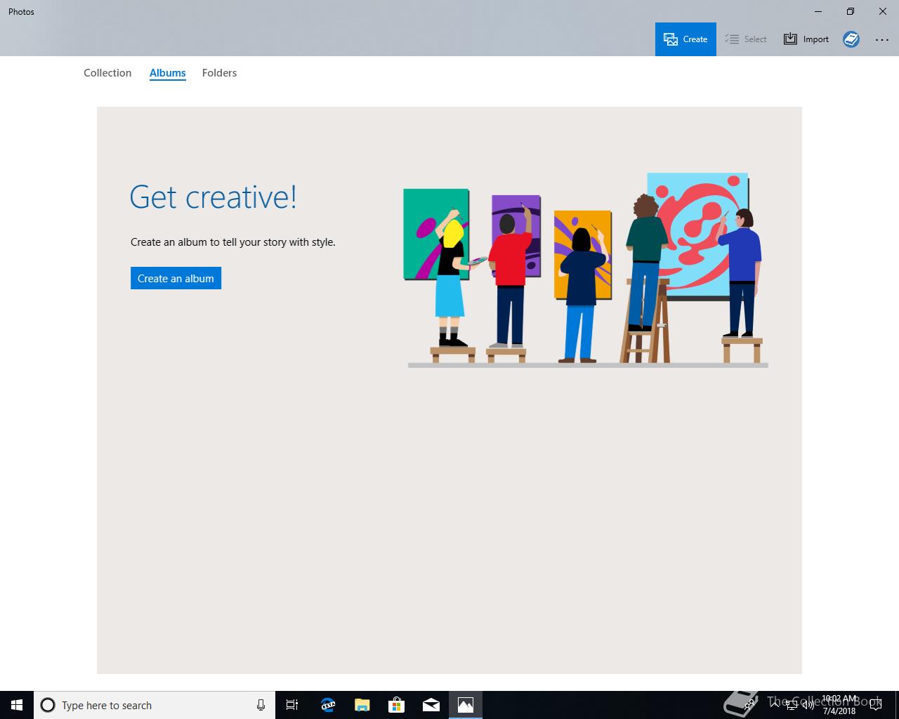This screenshot has width=899, height=719.
Task: Show hidden system tray icons
Action: tap(775, 704)
